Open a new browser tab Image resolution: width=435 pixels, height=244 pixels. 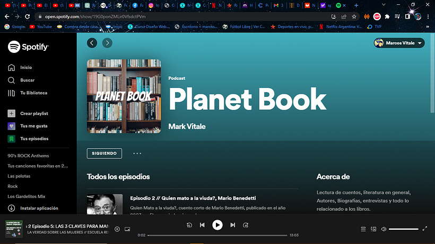(x=356, y=5)
